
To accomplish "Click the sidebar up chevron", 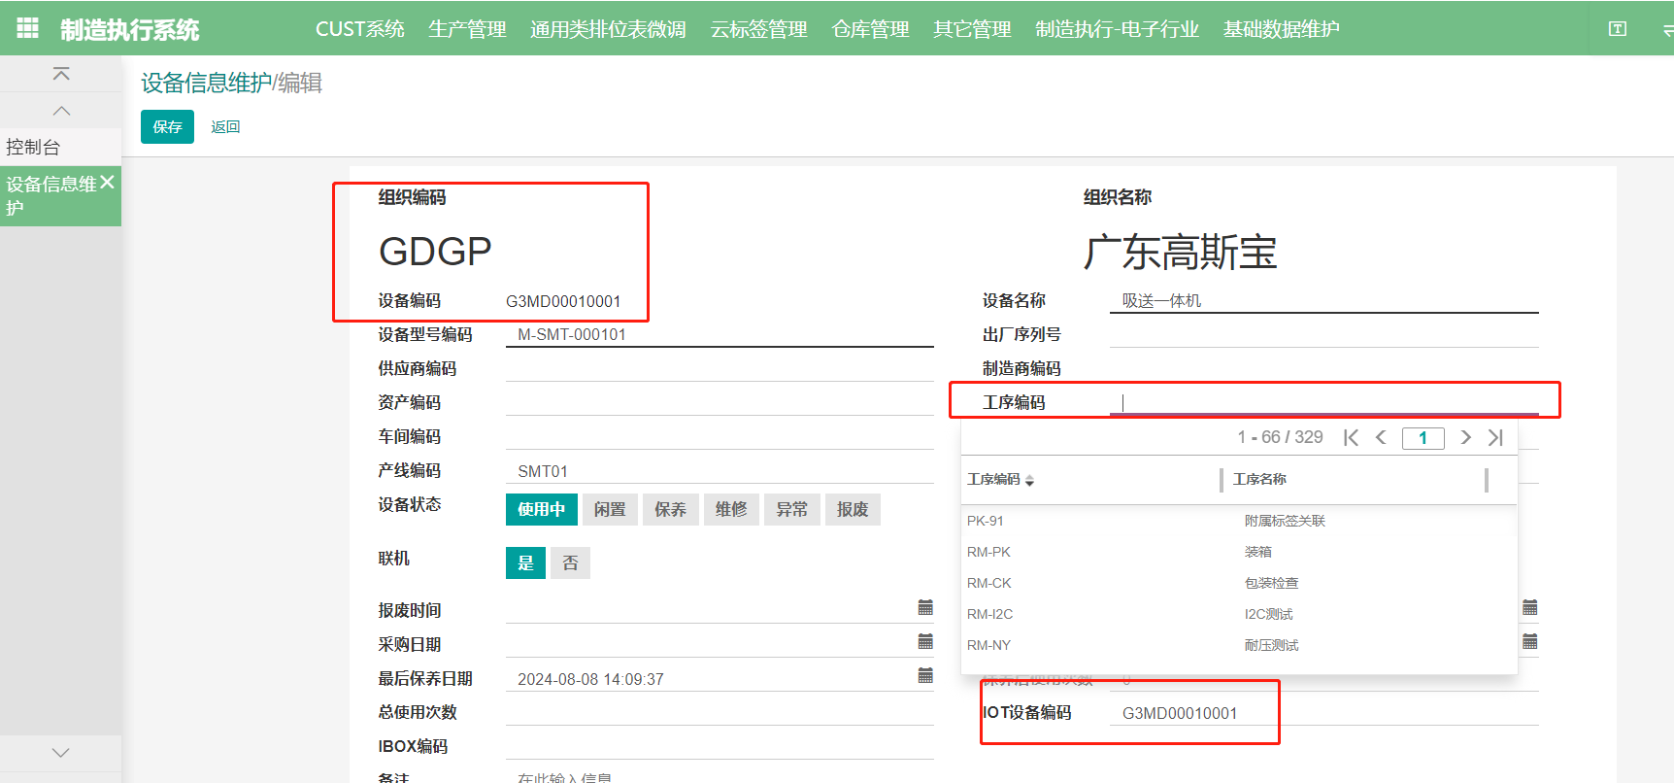I will point(61,111).
